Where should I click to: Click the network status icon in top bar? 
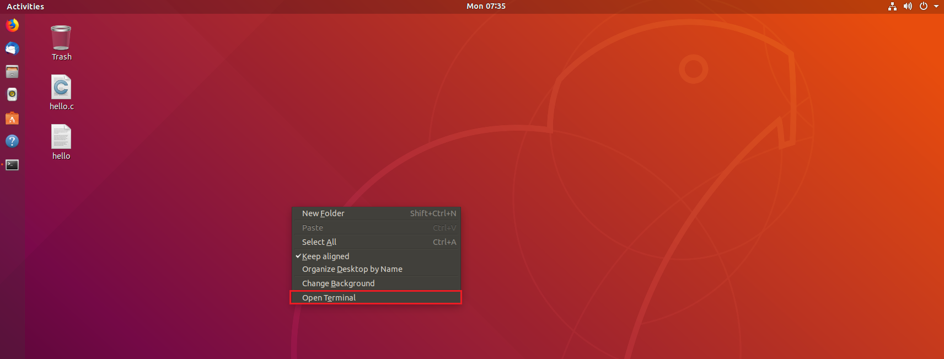click(x=892, y=7)
